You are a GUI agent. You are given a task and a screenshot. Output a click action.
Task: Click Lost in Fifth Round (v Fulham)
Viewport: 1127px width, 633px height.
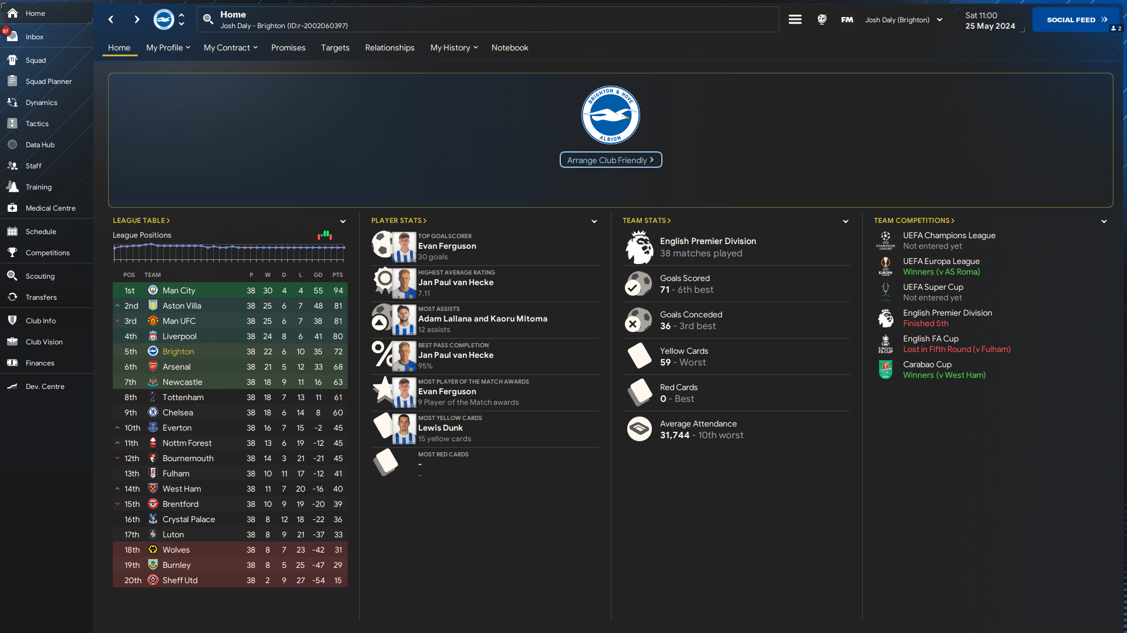957,349
